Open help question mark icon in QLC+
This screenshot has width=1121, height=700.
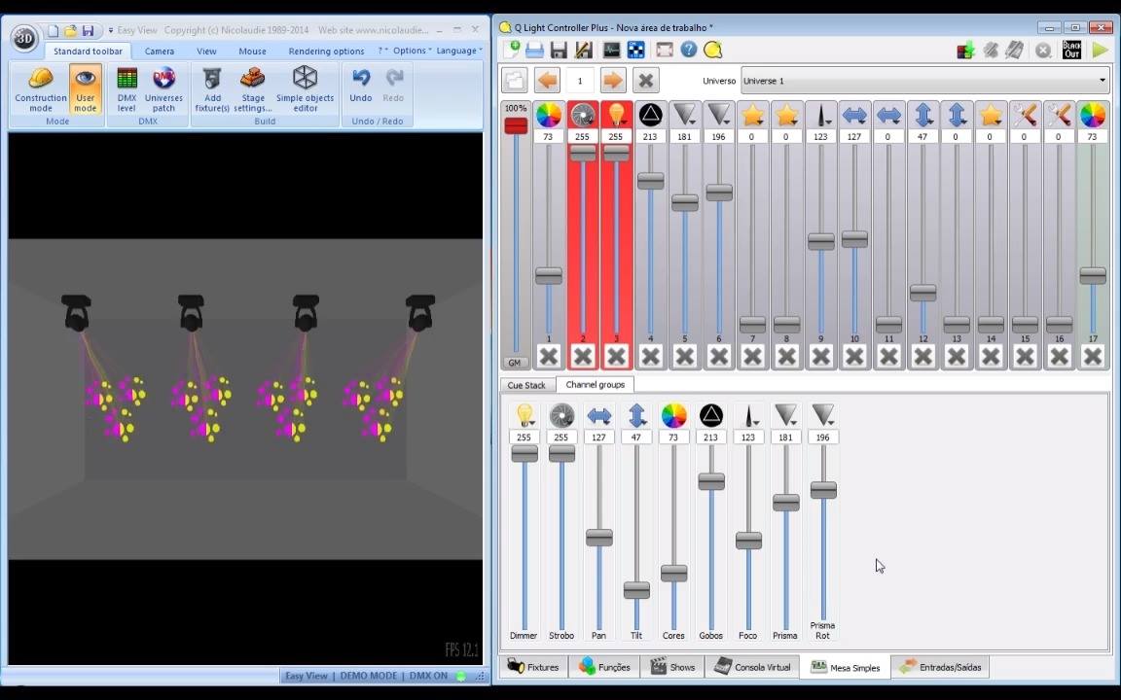[x=689, y=50]
